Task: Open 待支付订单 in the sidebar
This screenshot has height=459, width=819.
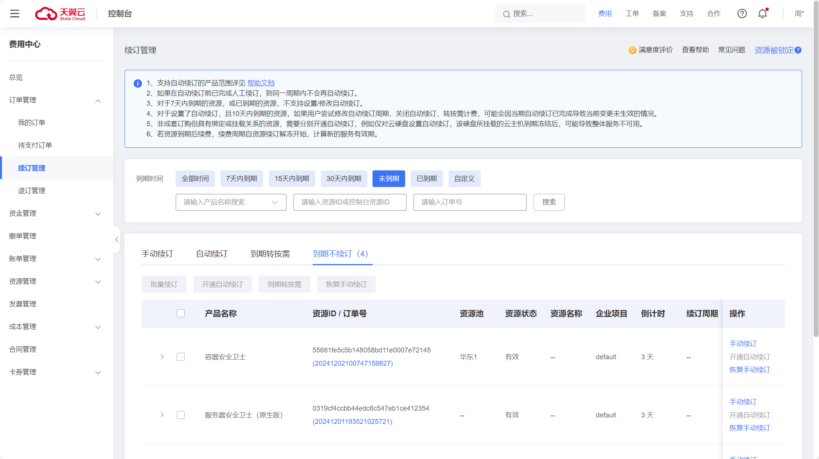Action: (x=35, y=145)
